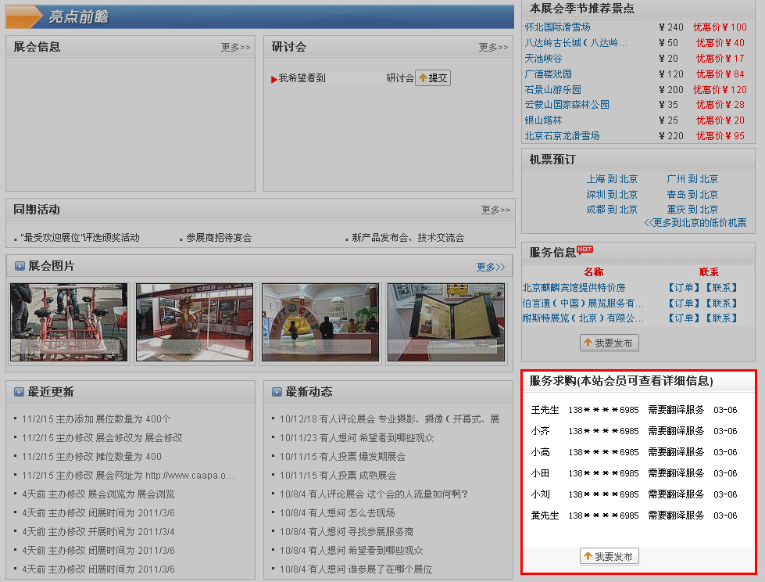Viewport: 765px width, 582px height.
Task: Click the arrow icon beside 最近更新 heading
Action: pos(19,392)
